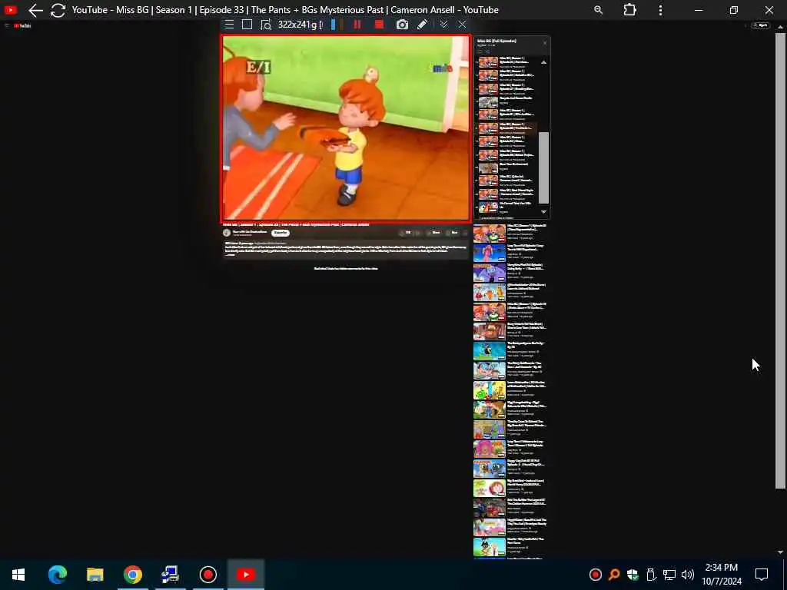Viewport: 787px width, 590px height.
Task: Open the network tray icon
Action: coord(669,575)
